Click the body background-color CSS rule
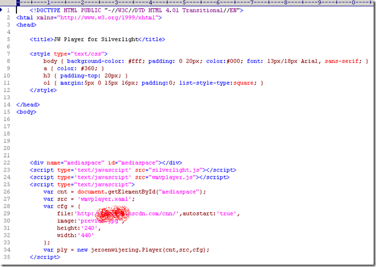 point(206,61)
